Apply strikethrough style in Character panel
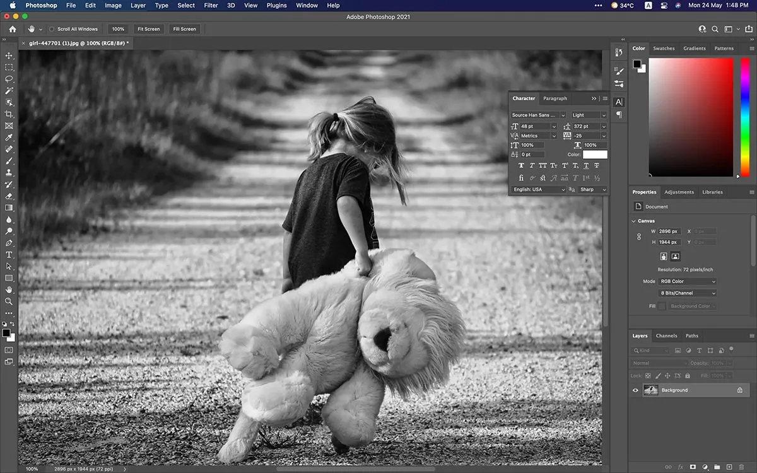757x473 pixels. (x=597, y=166)
